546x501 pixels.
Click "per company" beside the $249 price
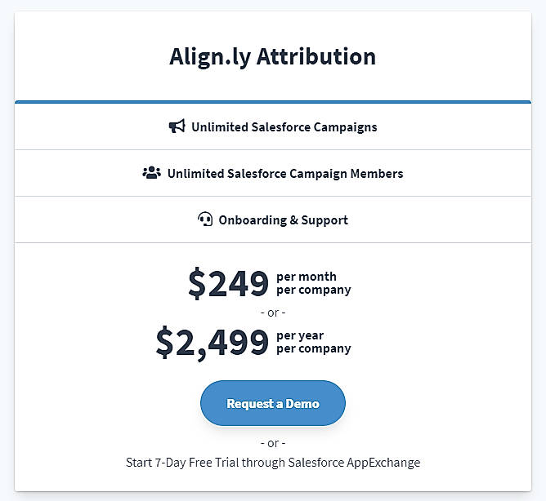coord(314,290)
